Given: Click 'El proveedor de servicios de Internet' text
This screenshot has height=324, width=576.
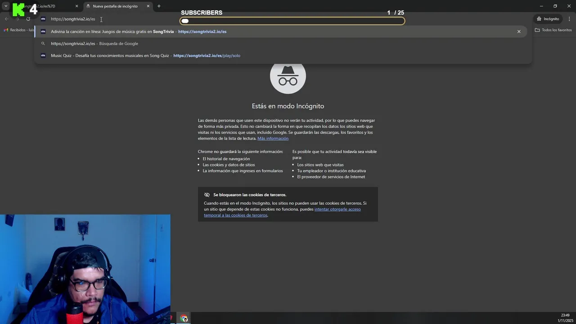Looking at the screenshot, I should [331, 177].
